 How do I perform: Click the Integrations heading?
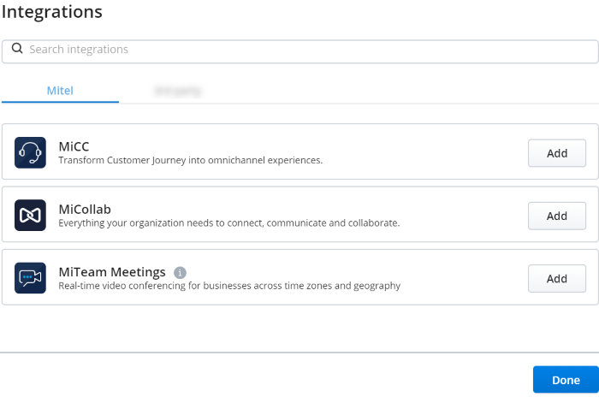(52, 12)
